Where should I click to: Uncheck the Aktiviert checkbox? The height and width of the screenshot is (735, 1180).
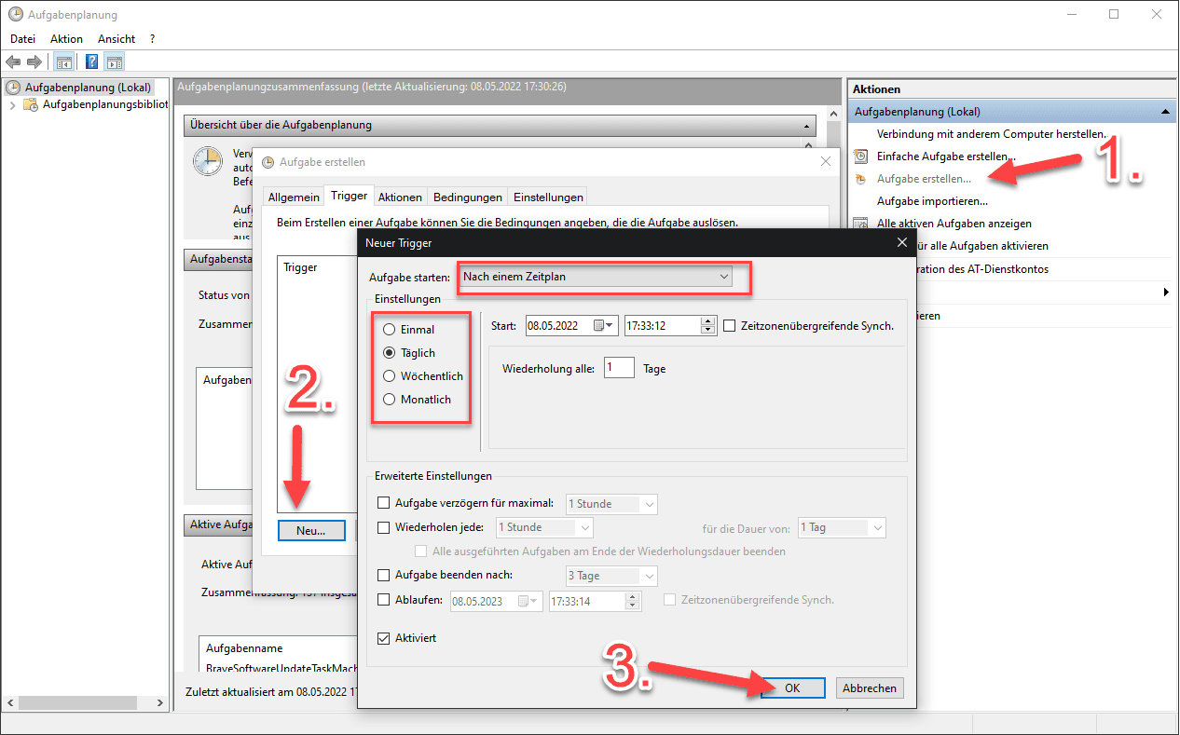(383, 639)
